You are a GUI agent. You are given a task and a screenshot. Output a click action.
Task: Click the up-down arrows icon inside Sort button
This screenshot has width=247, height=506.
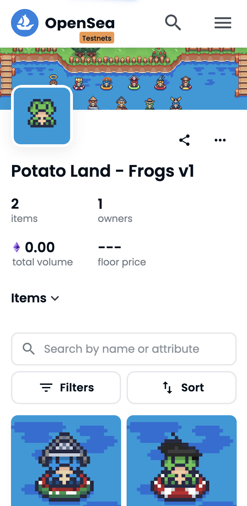pos(168,387)
